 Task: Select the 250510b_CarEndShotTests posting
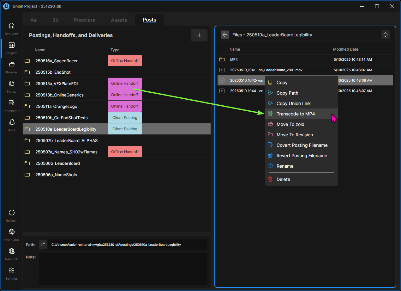[x=117, y=118]
